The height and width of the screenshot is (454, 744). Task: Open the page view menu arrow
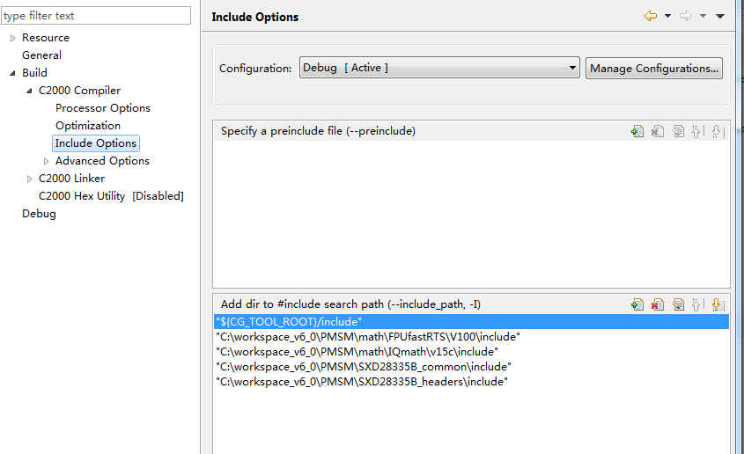click(x=719, y=16)
